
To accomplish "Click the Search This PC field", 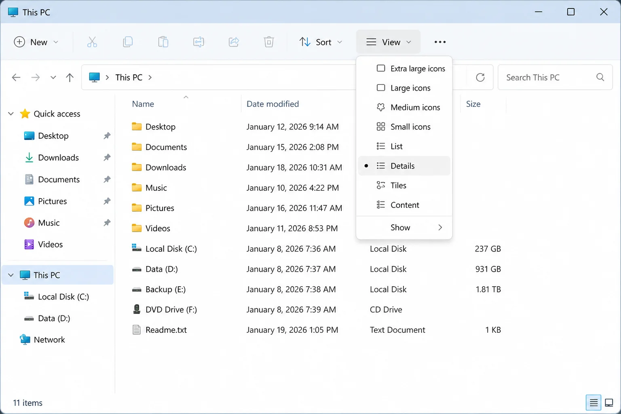I will pos(555,77).
